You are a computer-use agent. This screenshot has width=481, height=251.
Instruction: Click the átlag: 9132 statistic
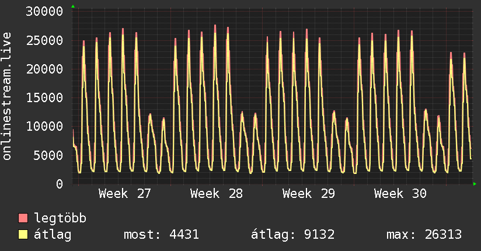tap(292, 235)
